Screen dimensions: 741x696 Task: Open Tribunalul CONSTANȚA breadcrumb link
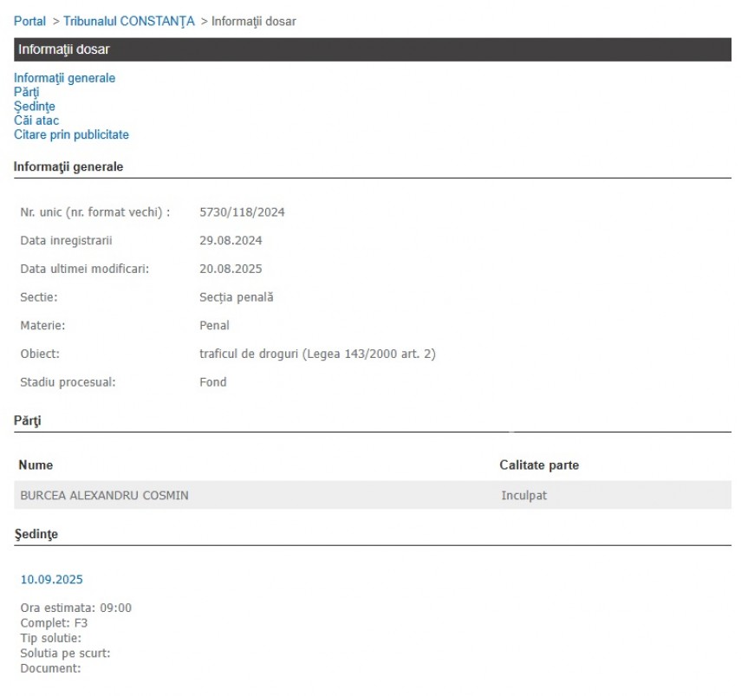pos(129,22)
